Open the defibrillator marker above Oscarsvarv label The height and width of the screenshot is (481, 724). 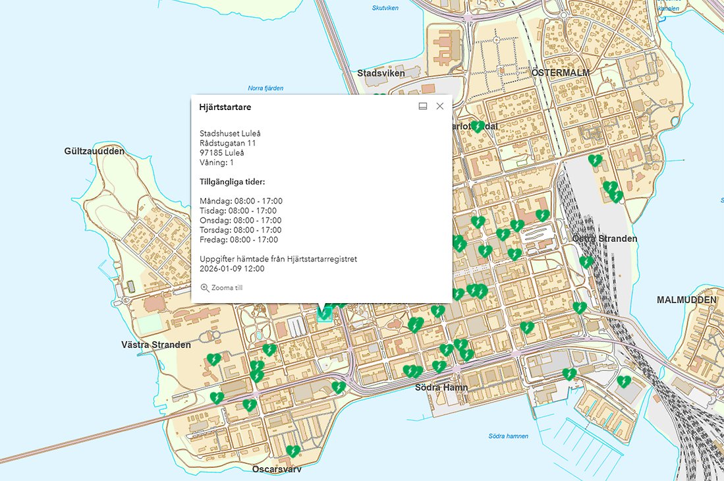293,451
